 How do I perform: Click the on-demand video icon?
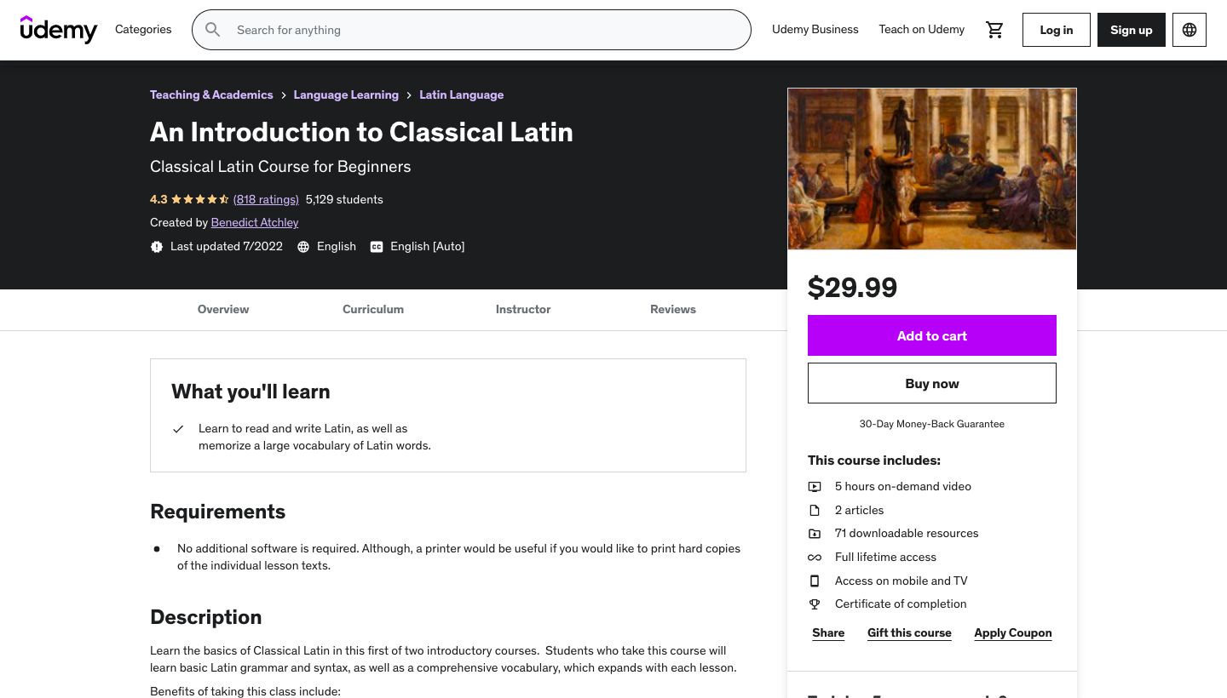(x=815, y=487)
